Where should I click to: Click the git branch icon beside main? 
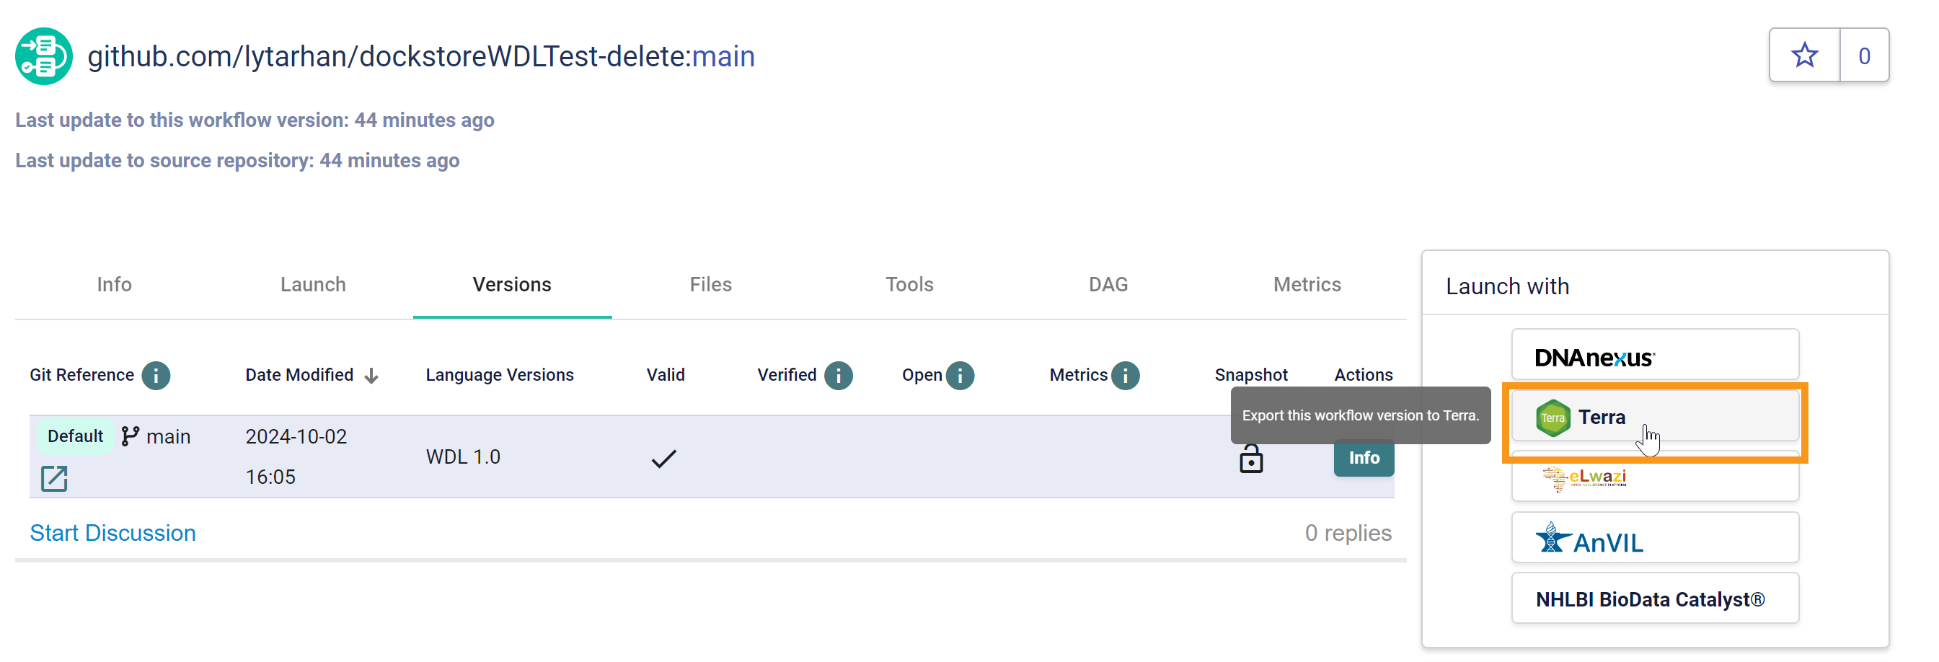click(x=130, y=436)
